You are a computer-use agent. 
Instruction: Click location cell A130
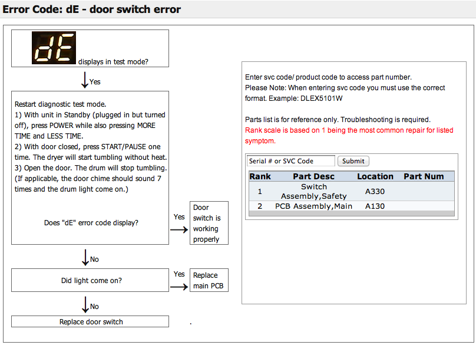[375, 206]
